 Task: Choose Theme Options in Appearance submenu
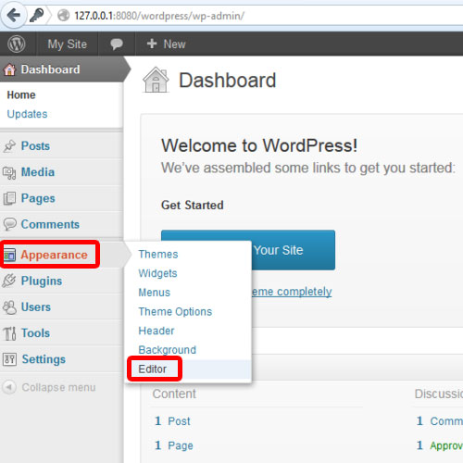click(x=175, y=312)
